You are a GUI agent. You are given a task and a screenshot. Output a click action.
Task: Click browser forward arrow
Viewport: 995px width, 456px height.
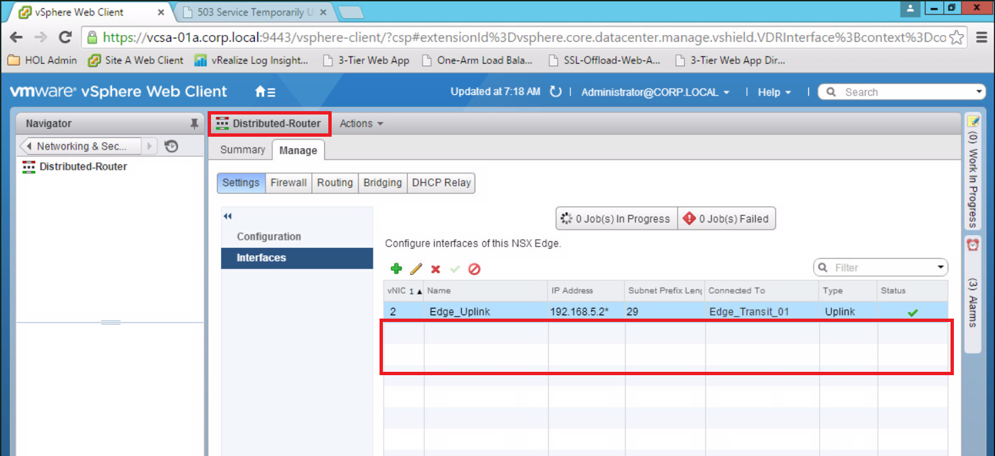pyautogui.click(x=40, y=38)
